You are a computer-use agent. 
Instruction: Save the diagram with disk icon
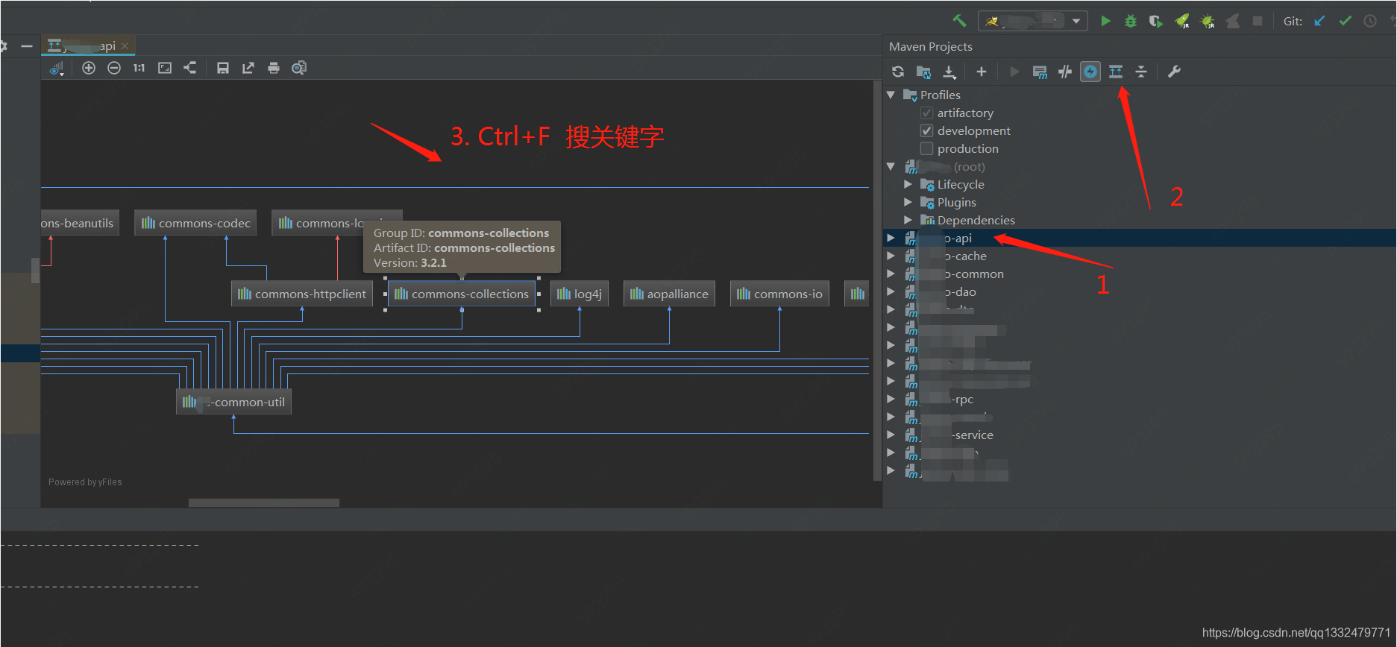222,68
